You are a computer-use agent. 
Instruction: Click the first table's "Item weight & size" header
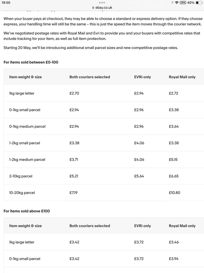26,77
